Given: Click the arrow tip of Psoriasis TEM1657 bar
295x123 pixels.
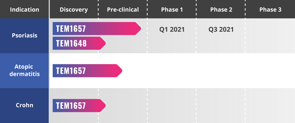Looking at the screenshot, I should tap(138, 29).
